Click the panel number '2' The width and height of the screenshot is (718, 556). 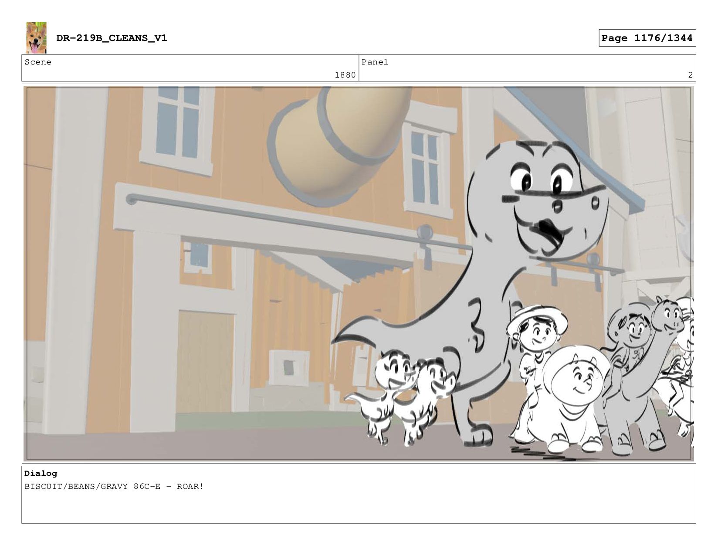click(690, 75)
